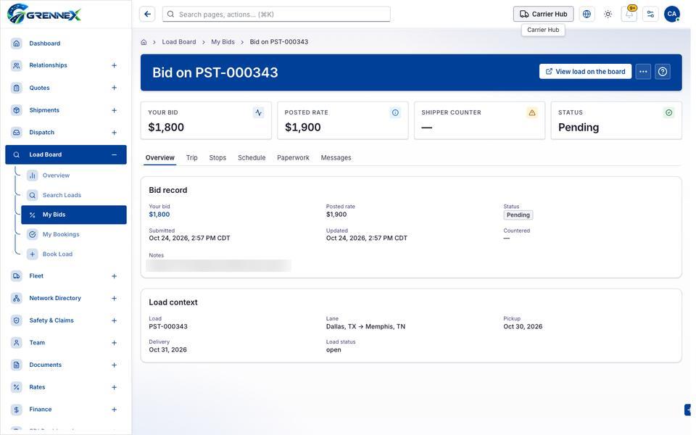This screenshot has height=435, width=696.
Task: Open My Bookings in sidebar
Action: click(x=74, y=234)
